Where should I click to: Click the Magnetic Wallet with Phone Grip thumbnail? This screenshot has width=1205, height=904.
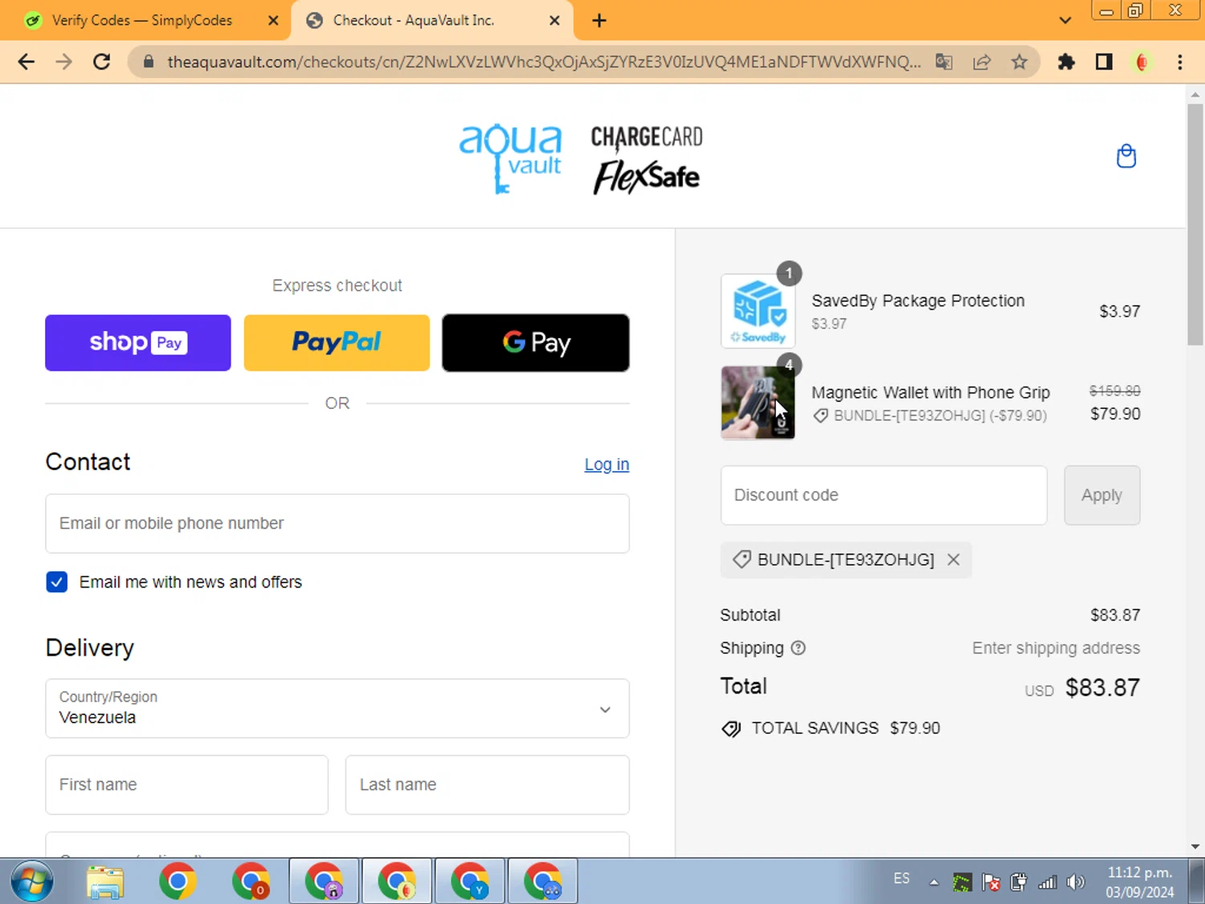click(758, 403)
